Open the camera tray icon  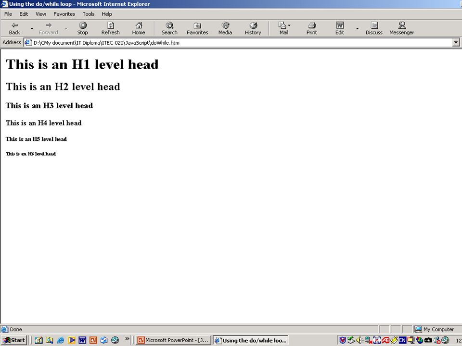(x=428, y=340)
